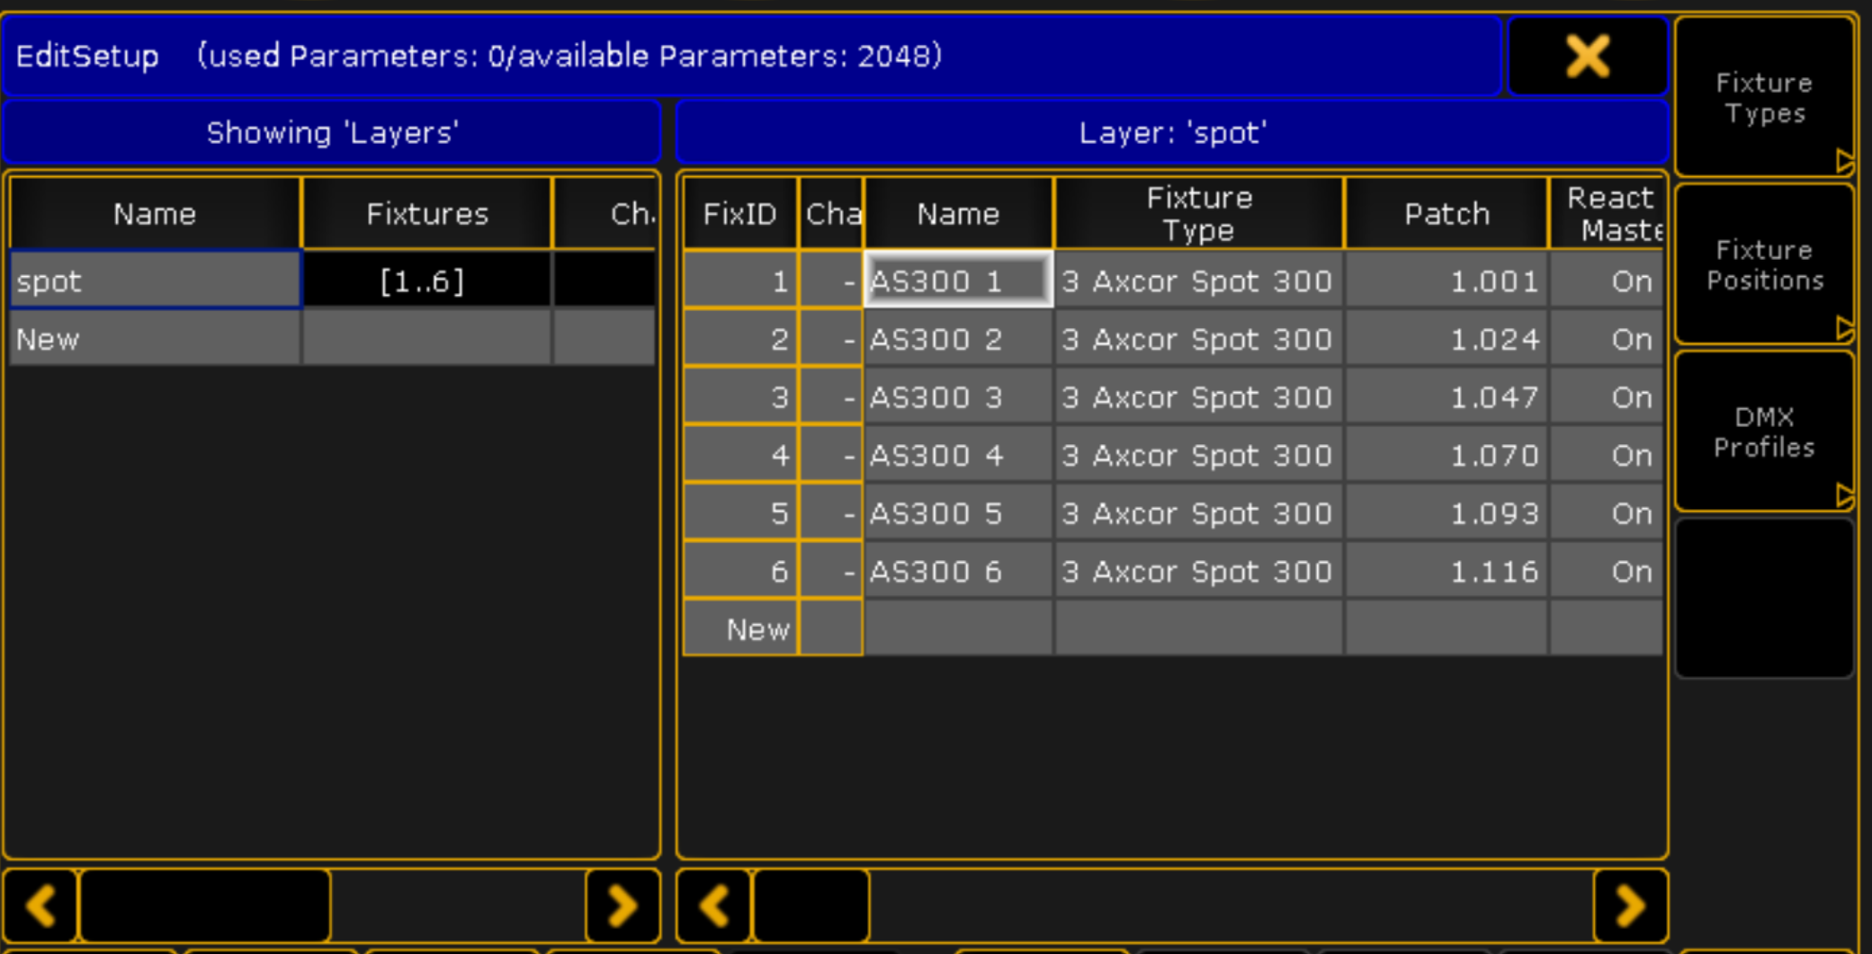Select the AS300 6 name cell

coord(958,571)
